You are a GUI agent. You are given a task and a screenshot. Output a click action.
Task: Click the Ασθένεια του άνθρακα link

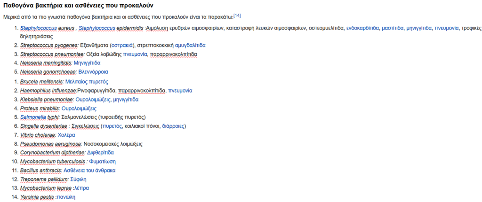[89, 171]
